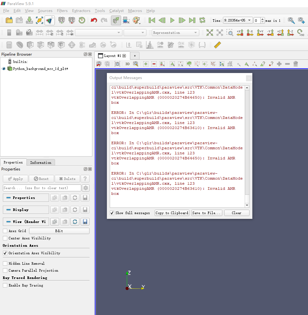
Task: Collapse the Display section
Action: (x=26, y=210)
